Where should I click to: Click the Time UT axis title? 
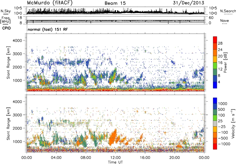click(x=115, y=162)
